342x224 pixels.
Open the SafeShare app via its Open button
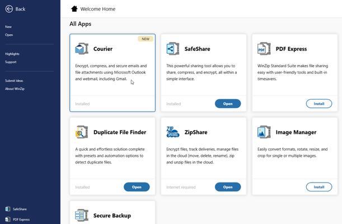click(228, 104)
